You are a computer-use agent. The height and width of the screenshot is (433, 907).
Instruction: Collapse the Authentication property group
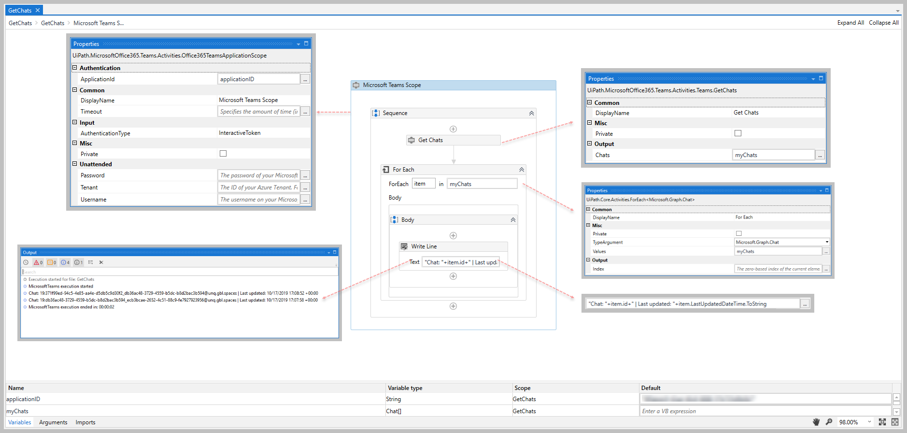pos(75,68)
